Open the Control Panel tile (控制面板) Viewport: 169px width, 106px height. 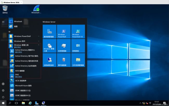click(78, 46)
